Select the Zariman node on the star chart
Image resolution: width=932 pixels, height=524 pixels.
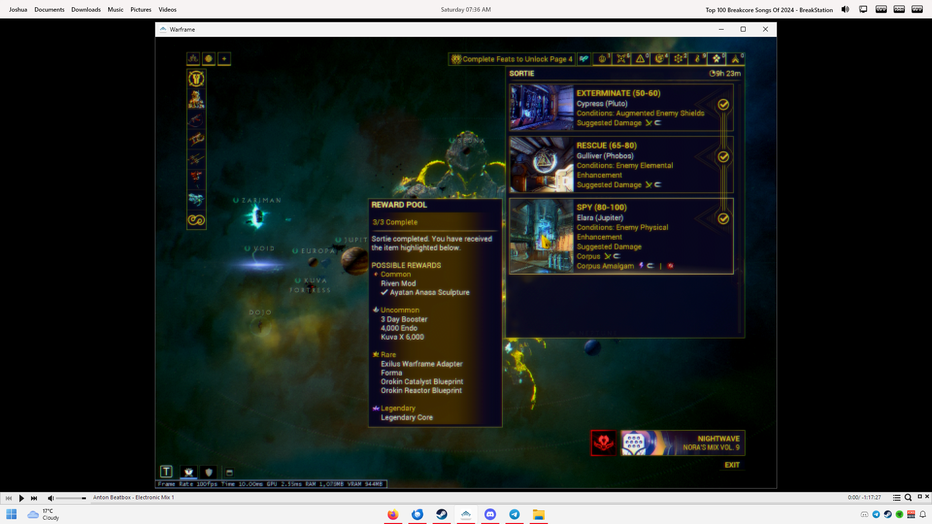point(257,216)
